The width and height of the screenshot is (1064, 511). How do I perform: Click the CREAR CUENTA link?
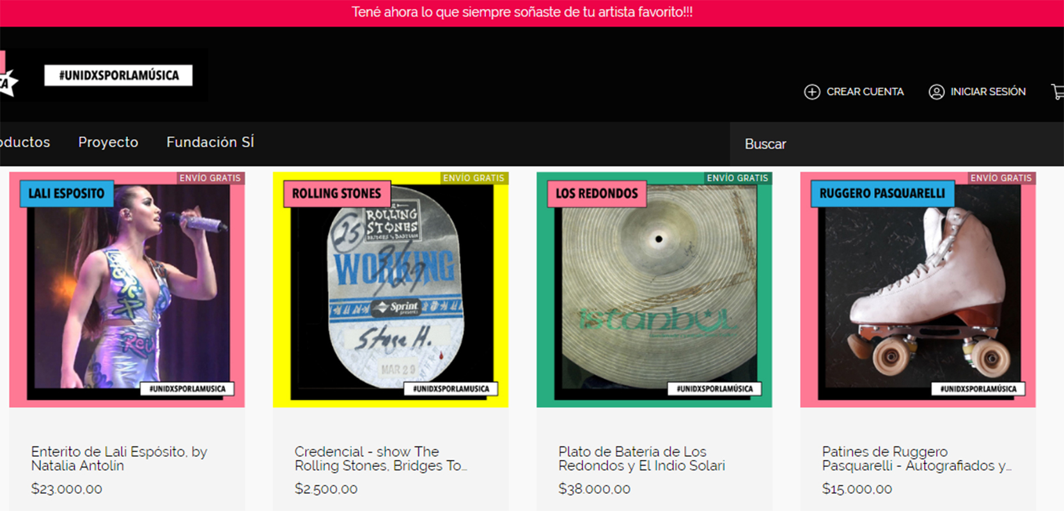click(864, 92)
